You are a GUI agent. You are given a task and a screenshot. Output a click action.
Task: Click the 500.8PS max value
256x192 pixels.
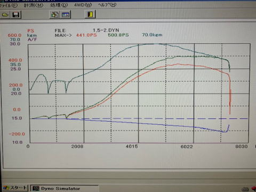pyautogui.click(x=118, y=35)
